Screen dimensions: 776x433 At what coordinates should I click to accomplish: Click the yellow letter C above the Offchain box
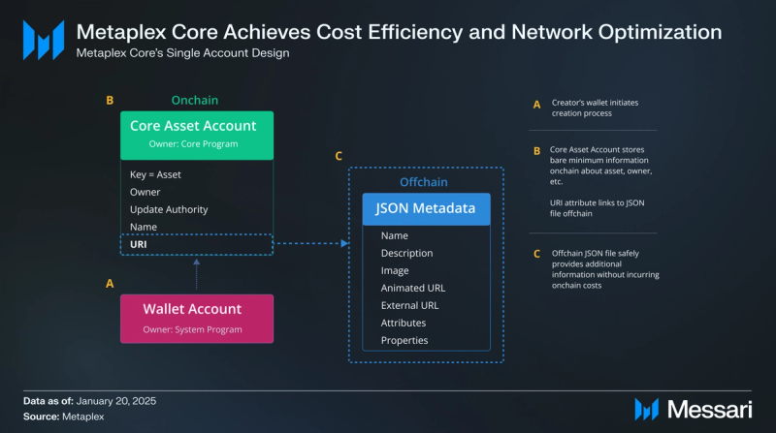point(339,156)
